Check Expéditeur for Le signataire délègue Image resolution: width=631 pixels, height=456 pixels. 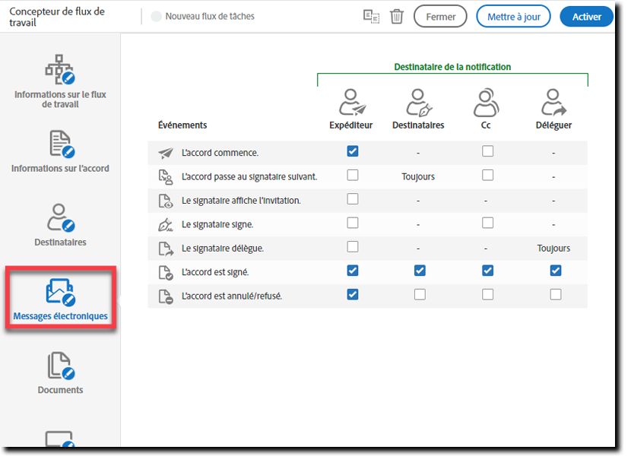click(353, 247)
